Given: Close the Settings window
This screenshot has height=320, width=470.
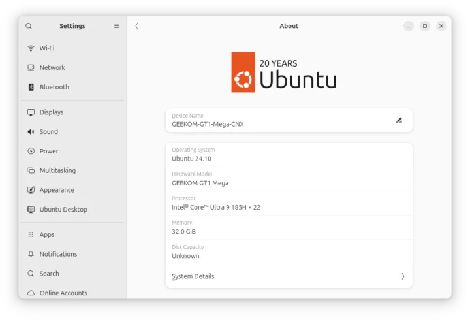Looking at the screenshot, I should 441,26.
